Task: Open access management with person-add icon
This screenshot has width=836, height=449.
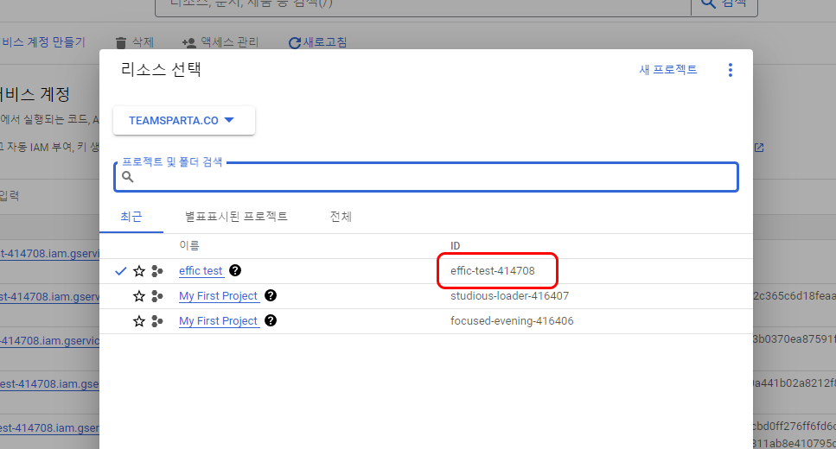Action: pos(189,42)
